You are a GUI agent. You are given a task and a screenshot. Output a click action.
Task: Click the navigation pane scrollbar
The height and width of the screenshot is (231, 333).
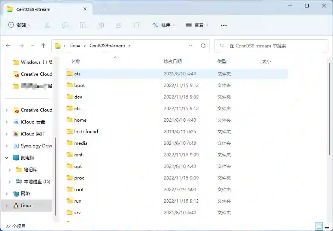click(x=56, y=177)
